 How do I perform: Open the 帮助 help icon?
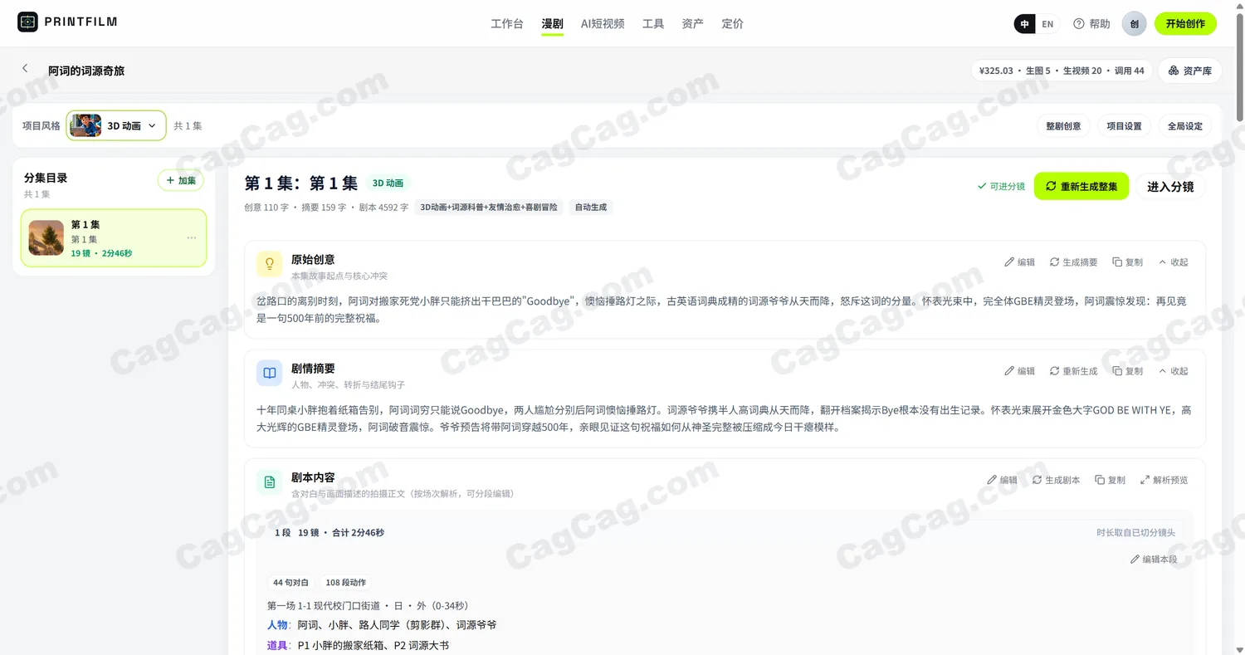coord(1079,24)
